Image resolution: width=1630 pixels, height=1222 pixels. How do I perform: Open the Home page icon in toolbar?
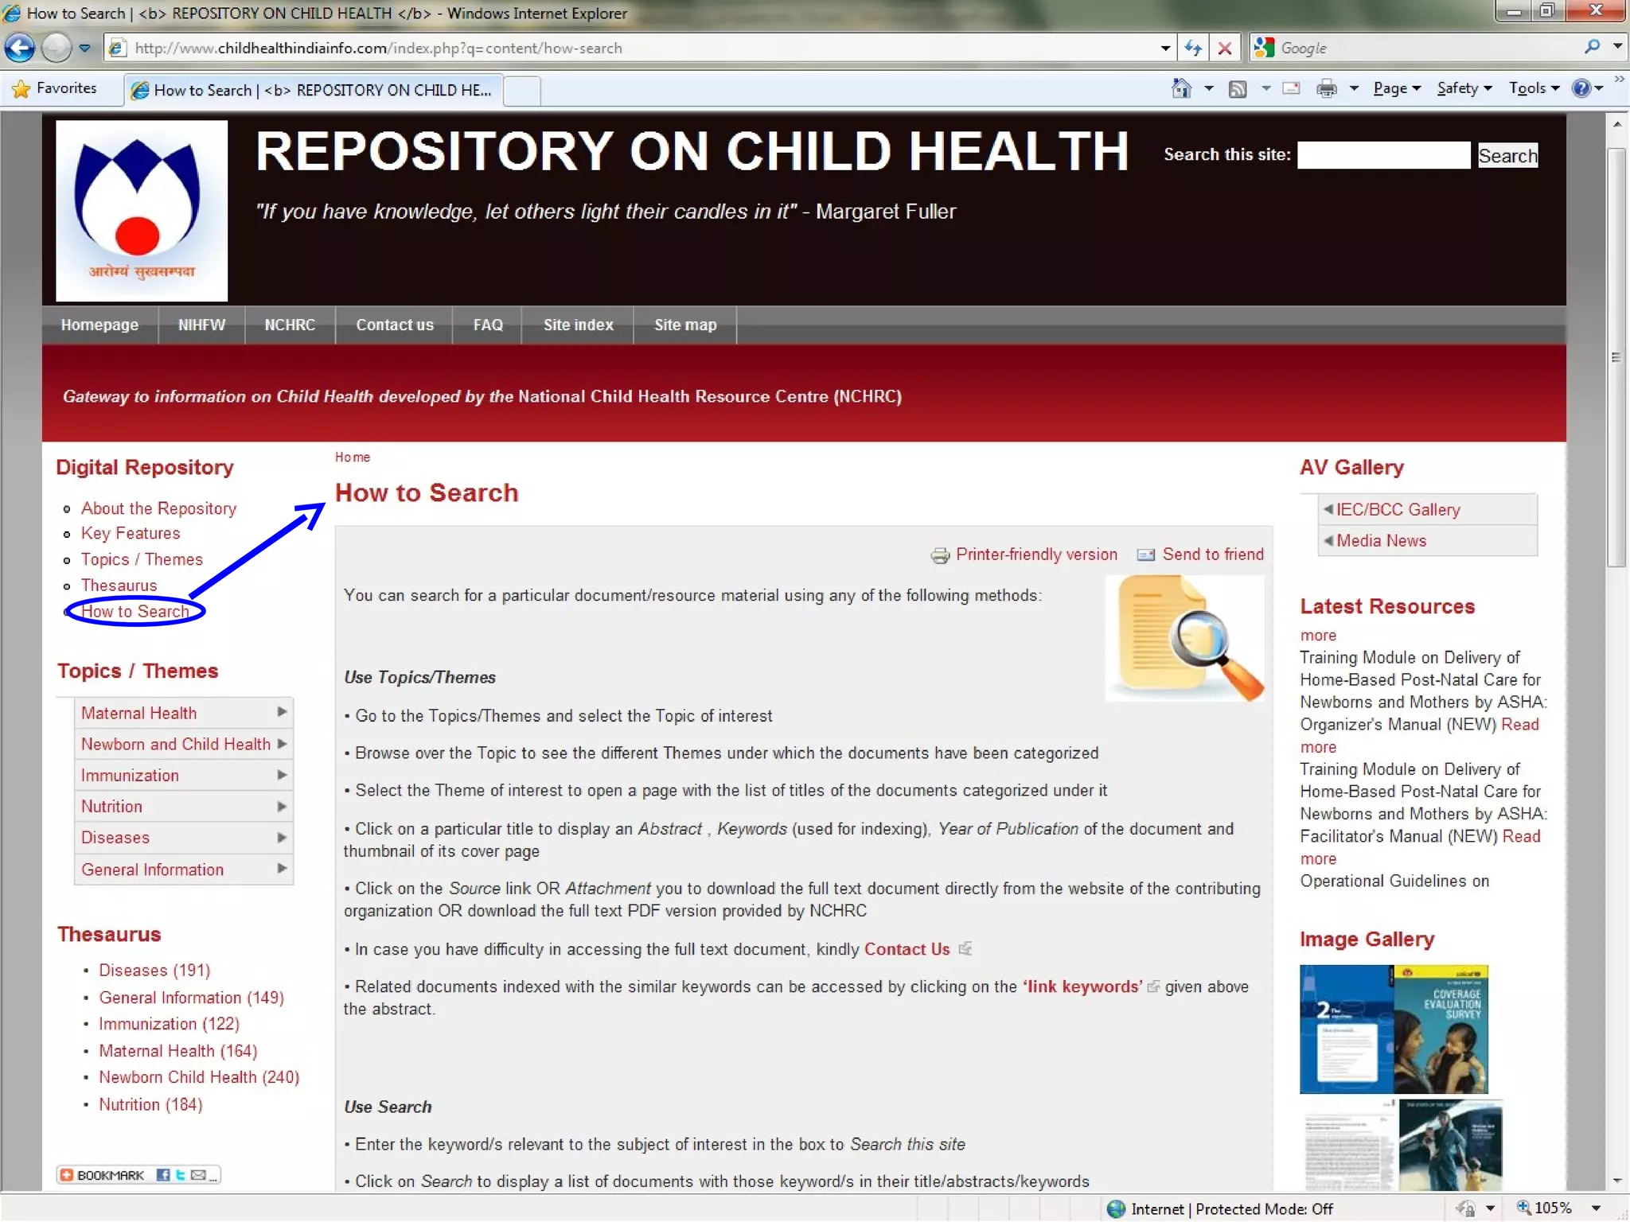tap(1181, 88)
